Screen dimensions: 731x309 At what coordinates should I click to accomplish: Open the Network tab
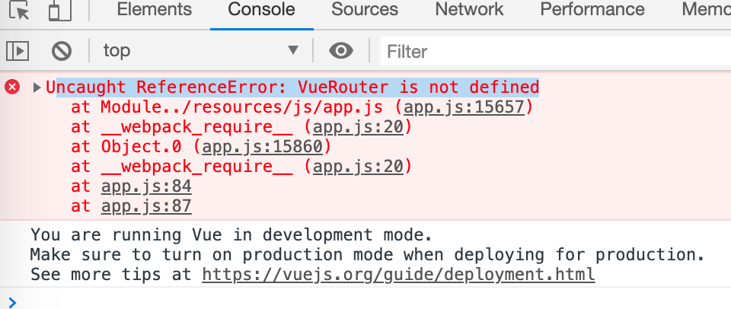click(469, 10)
